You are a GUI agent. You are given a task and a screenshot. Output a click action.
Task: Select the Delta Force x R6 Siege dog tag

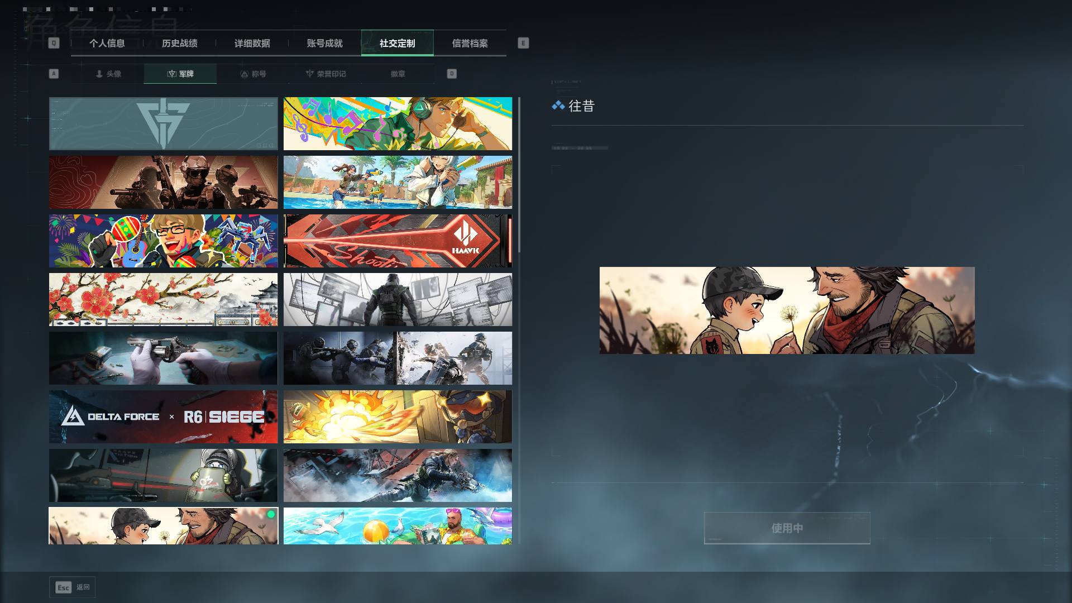[x=163, y=417]
